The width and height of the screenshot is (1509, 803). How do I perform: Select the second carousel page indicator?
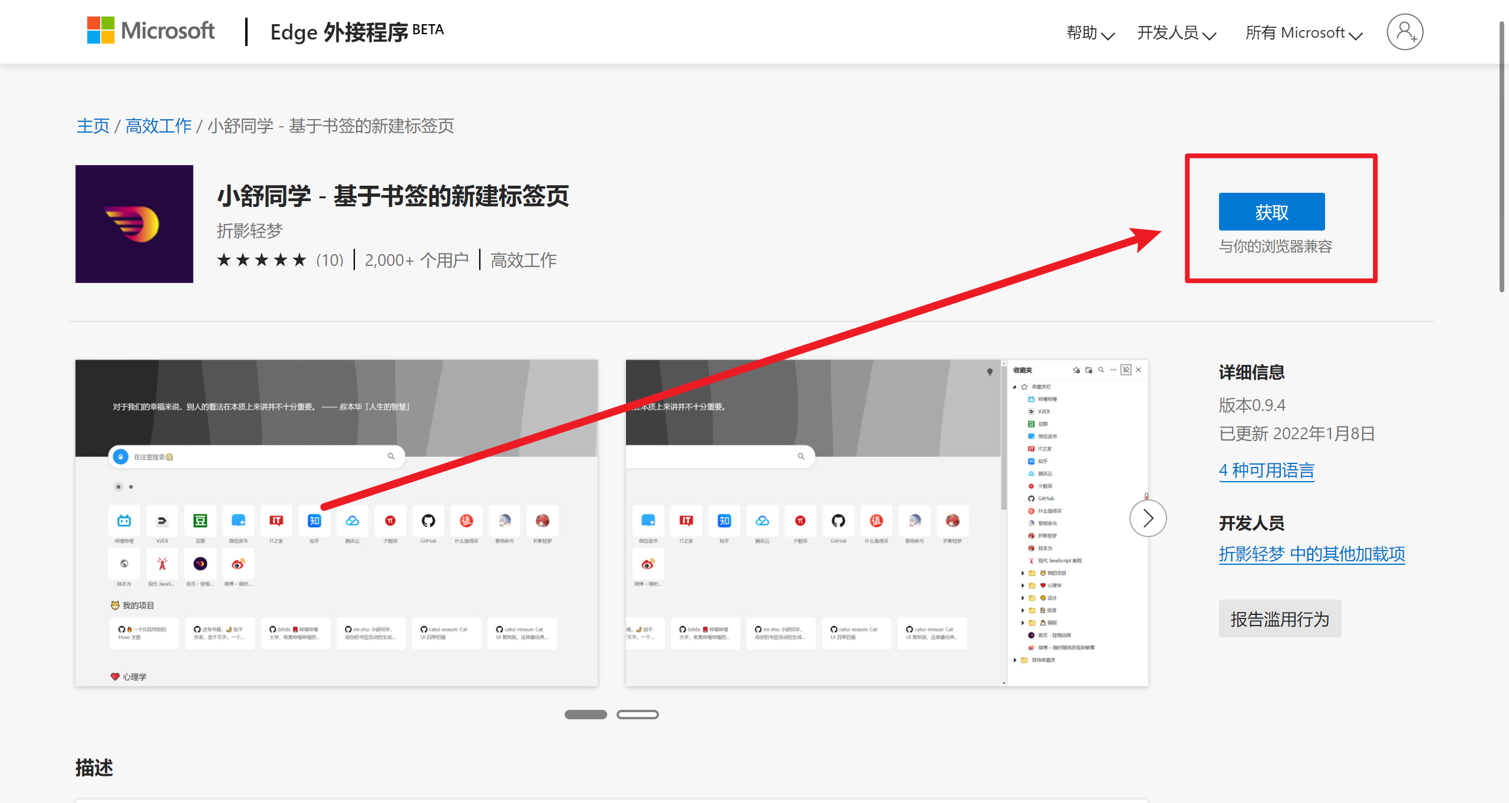pos(637,715)
